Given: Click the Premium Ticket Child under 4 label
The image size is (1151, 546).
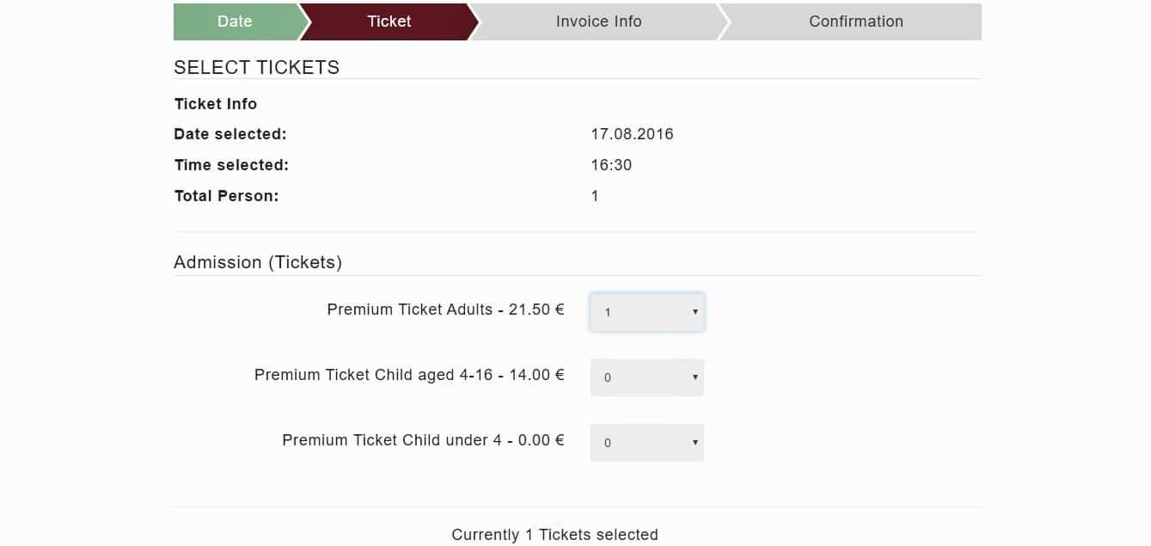Looking at the screenshot, I should 423,440.
